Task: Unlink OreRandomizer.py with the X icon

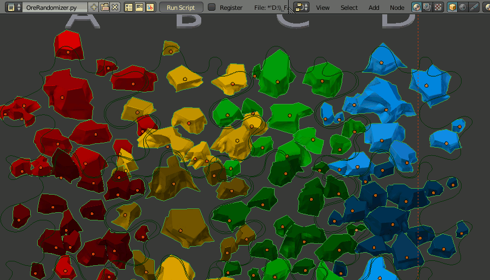Action: click(115, 7)
